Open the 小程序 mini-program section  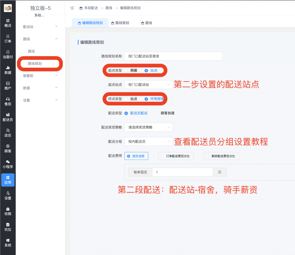click(x=7, y=164)
